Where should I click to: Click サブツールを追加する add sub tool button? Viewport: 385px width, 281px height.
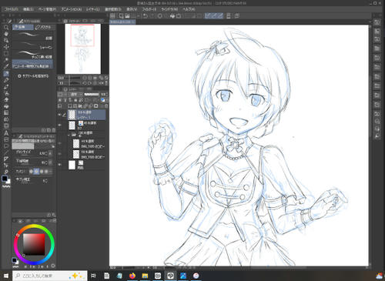33,76
